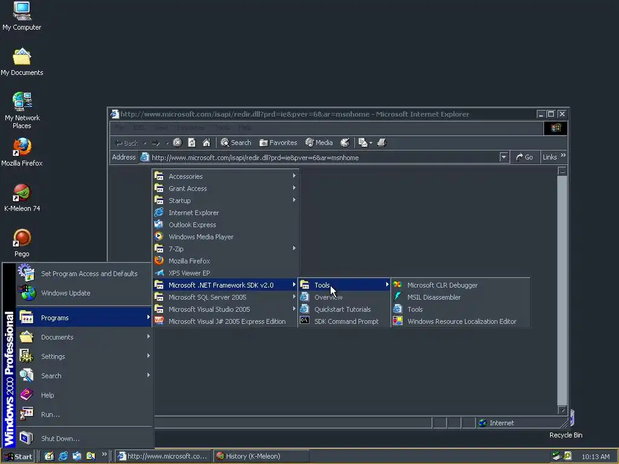Image resolution: width=619 pixels, height=464 pixels.
Task: Open Quickstart Tutorials
Action: (344, 309)
